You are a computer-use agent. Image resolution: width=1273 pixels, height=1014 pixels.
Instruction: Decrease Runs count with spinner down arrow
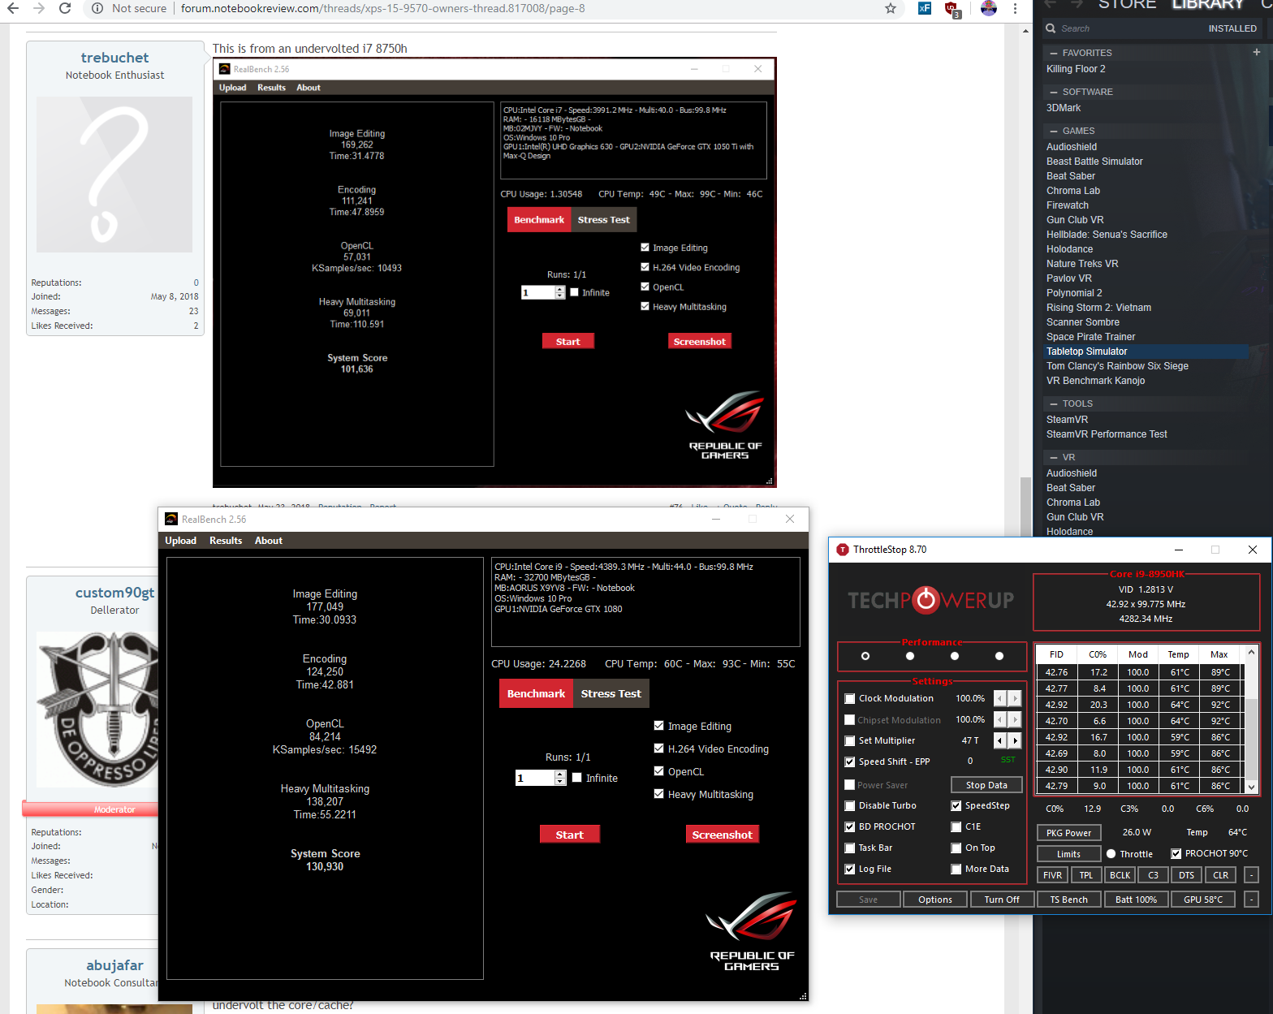[x=560, y=782]
